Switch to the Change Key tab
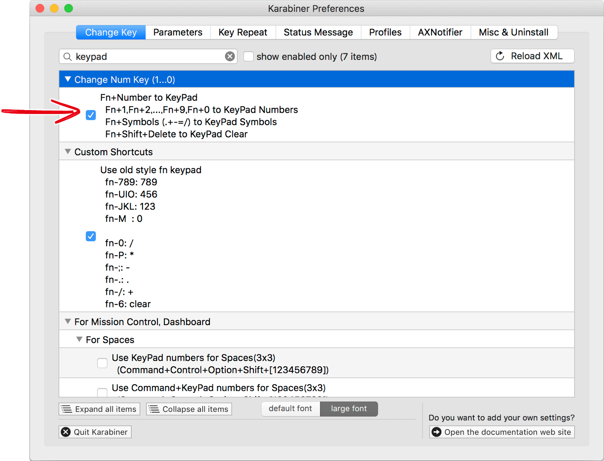 tap(111, 32)
